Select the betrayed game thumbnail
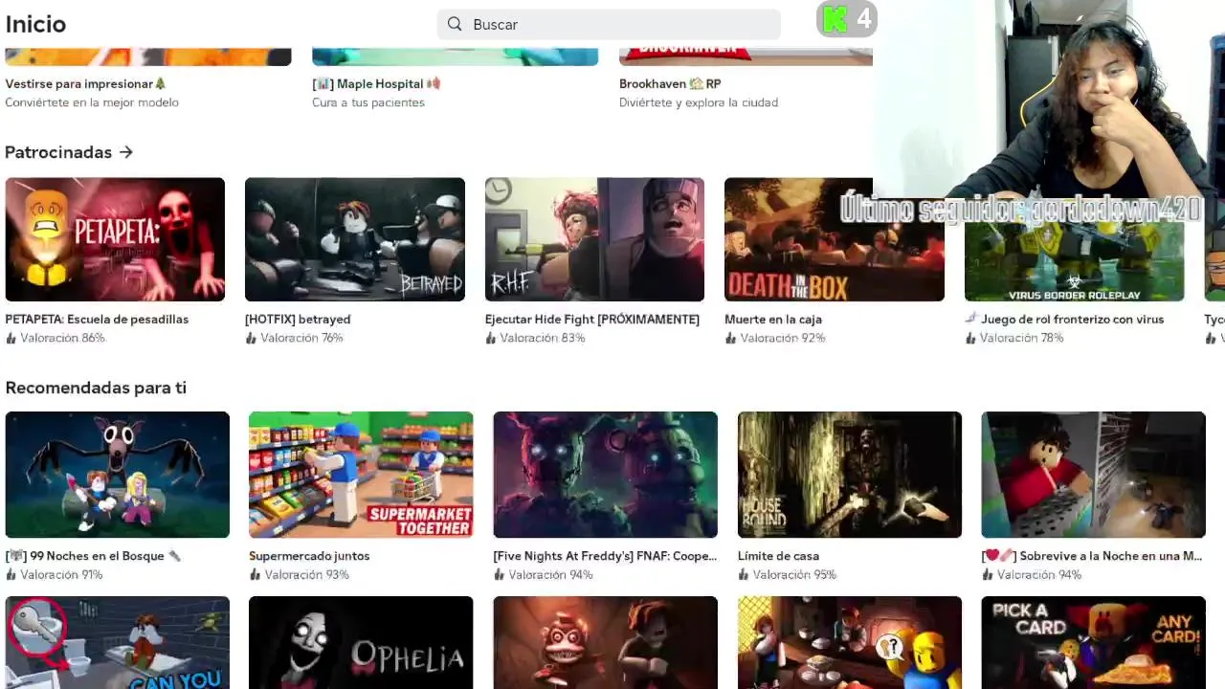The width and height of the screenshot is (1225, 689). point(355,239)
